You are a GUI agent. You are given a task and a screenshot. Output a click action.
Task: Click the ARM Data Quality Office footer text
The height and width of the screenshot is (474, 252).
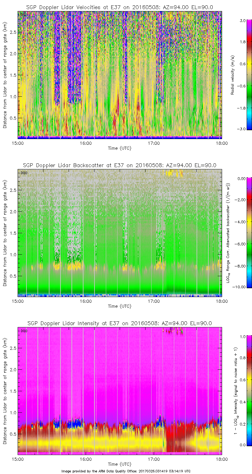126,471
